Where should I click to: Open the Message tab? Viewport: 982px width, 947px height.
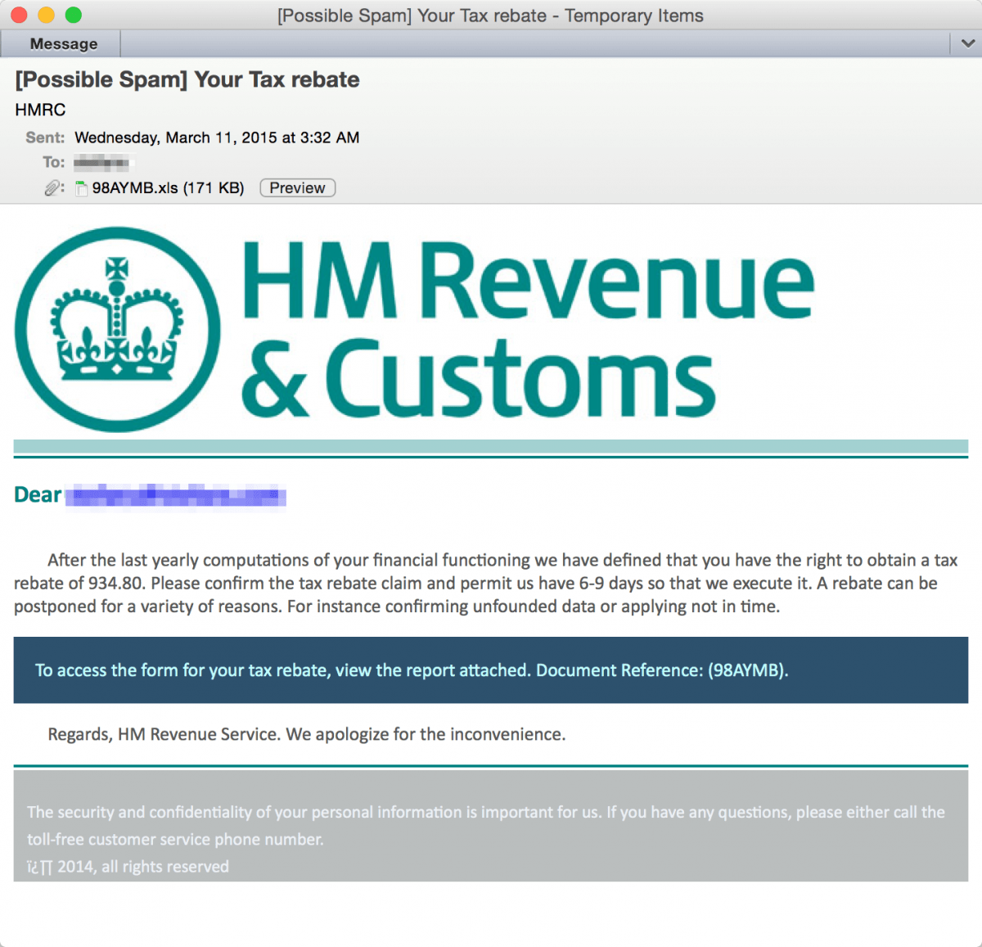[x=62, y=44]
